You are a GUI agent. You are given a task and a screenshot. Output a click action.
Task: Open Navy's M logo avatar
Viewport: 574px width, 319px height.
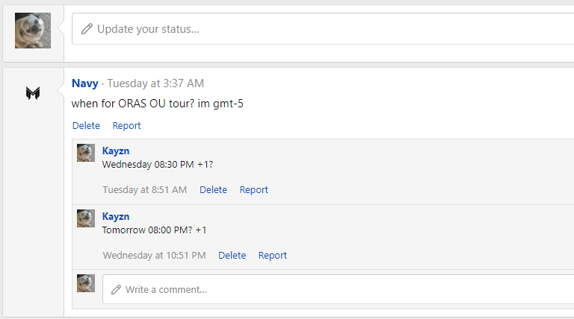(33, 93)
